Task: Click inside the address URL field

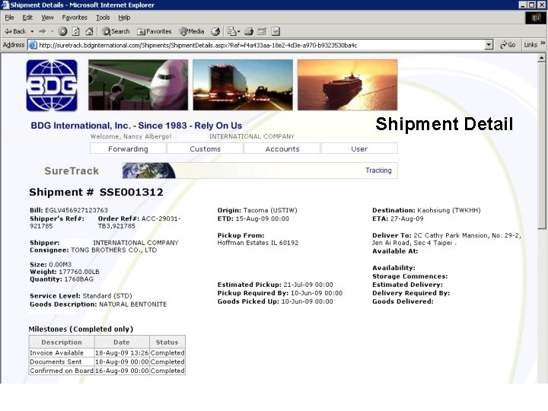Action: [x=259, y=45]
